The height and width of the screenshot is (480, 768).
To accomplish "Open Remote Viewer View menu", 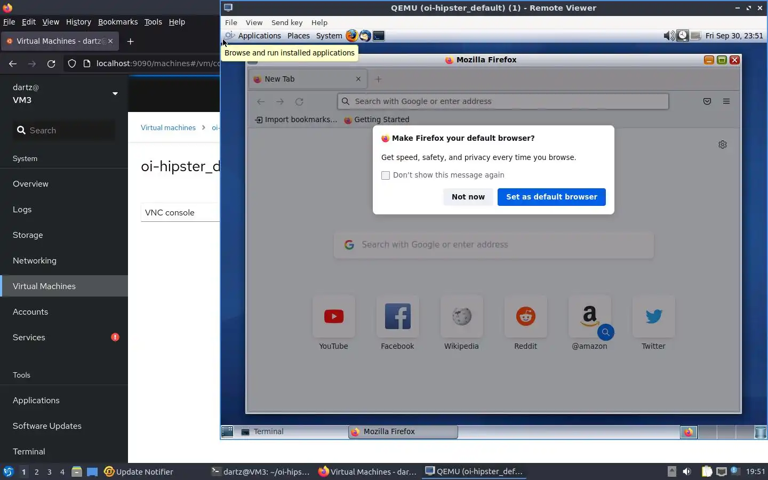I will click(254, 22).
